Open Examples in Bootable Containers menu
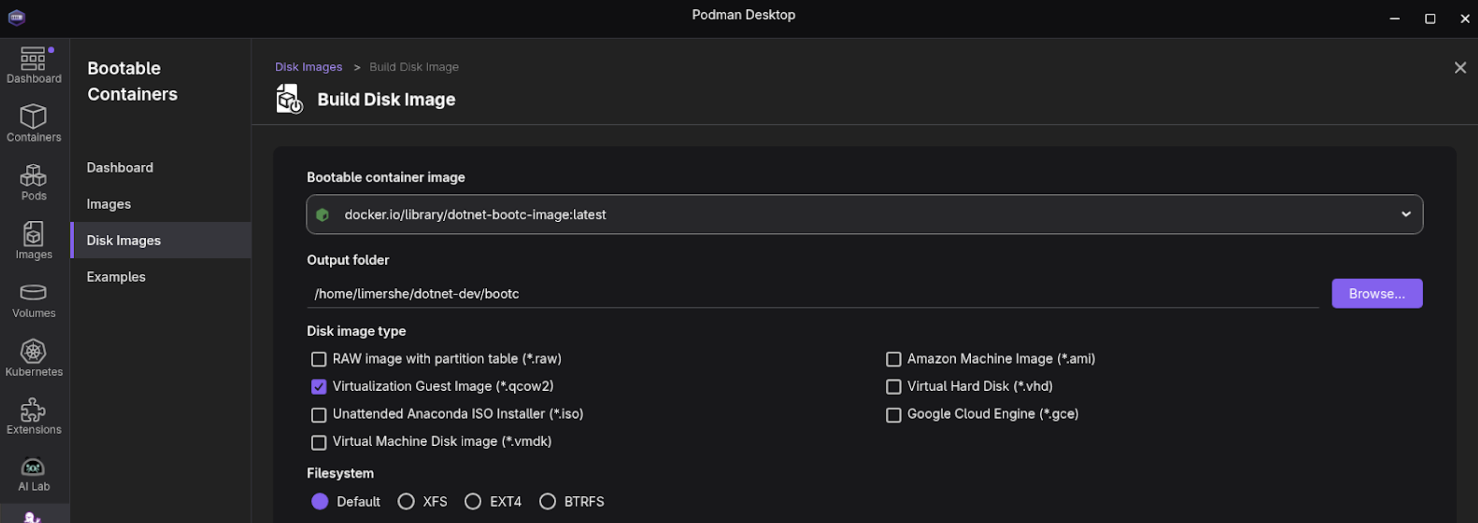This screenshot has width=1478, height=523. 116,277
